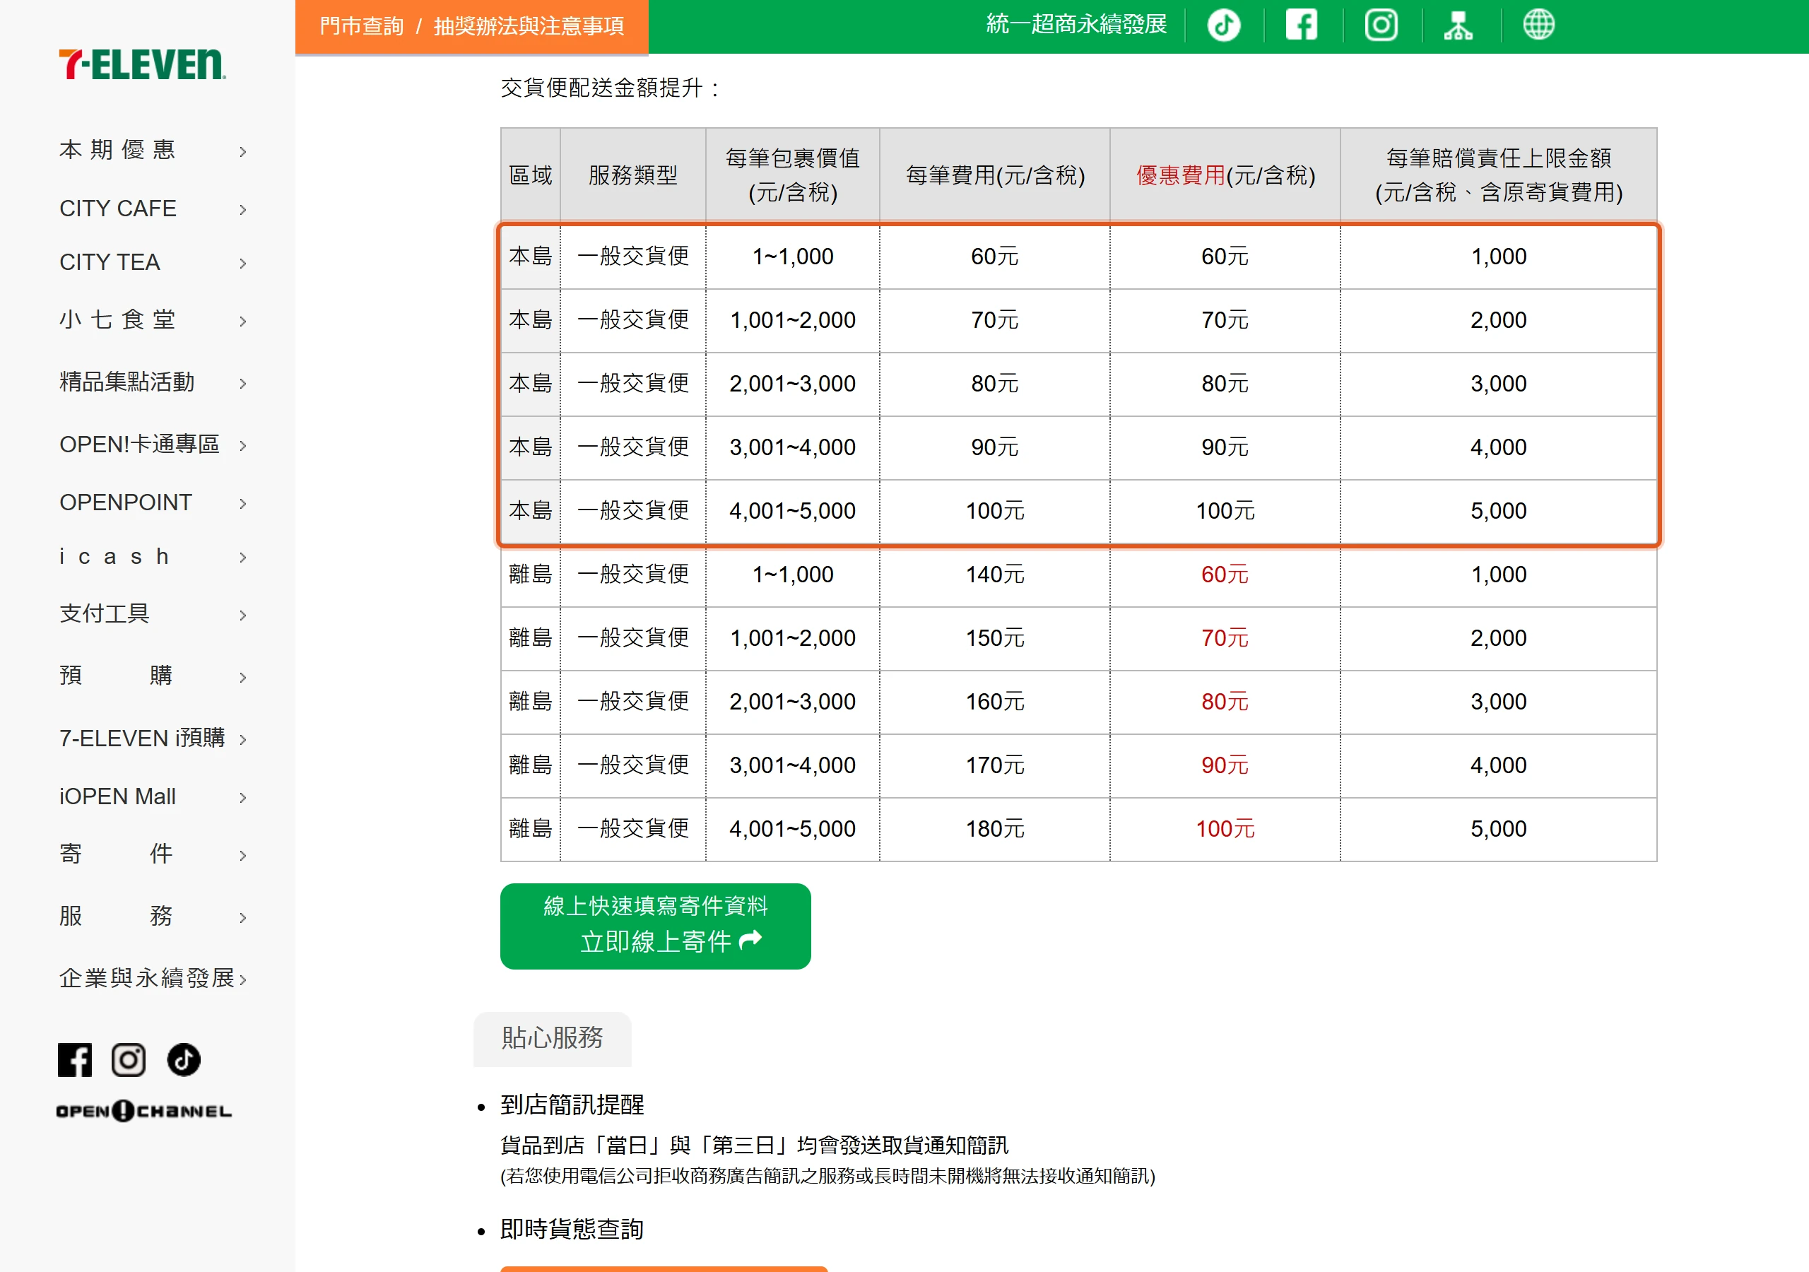Click the 離島 140元 fee cell
This screenshot has height=1272, width=1809.
pos(995,575)
